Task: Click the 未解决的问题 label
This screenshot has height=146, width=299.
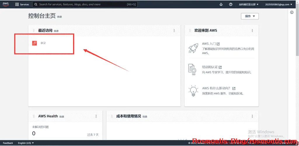Action: point(40,127)
